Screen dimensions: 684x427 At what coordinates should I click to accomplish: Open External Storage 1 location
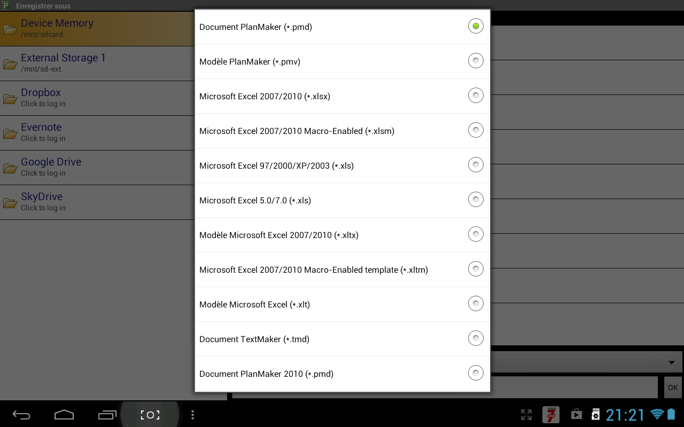tap(97, 64)
